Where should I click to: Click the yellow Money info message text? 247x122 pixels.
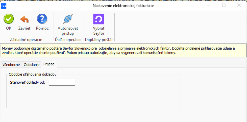pos(118,51)
